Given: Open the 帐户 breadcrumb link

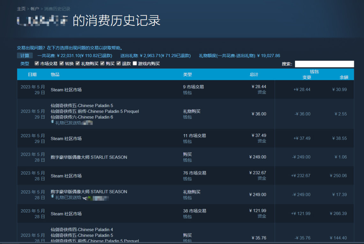Looking at the screenshot, I should 34,9.
